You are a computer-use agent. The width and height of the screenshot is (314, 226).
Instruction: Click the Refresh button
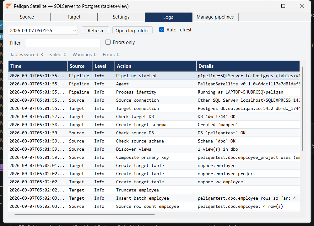(95, 30)
